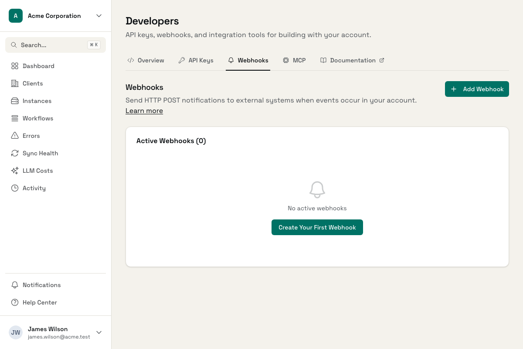The image size is (523, 349).
Task: Click the Clients building icon
Action: point(15,83)
